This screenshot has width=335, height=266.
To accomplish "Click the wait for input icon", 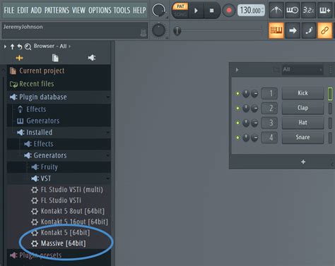I will click(292, 10).
